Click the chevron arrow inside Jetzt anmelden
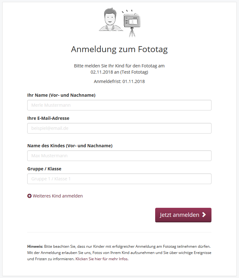The height and width of the screenshot is (278, 239). pyautogui.click(x=204, y=215)
